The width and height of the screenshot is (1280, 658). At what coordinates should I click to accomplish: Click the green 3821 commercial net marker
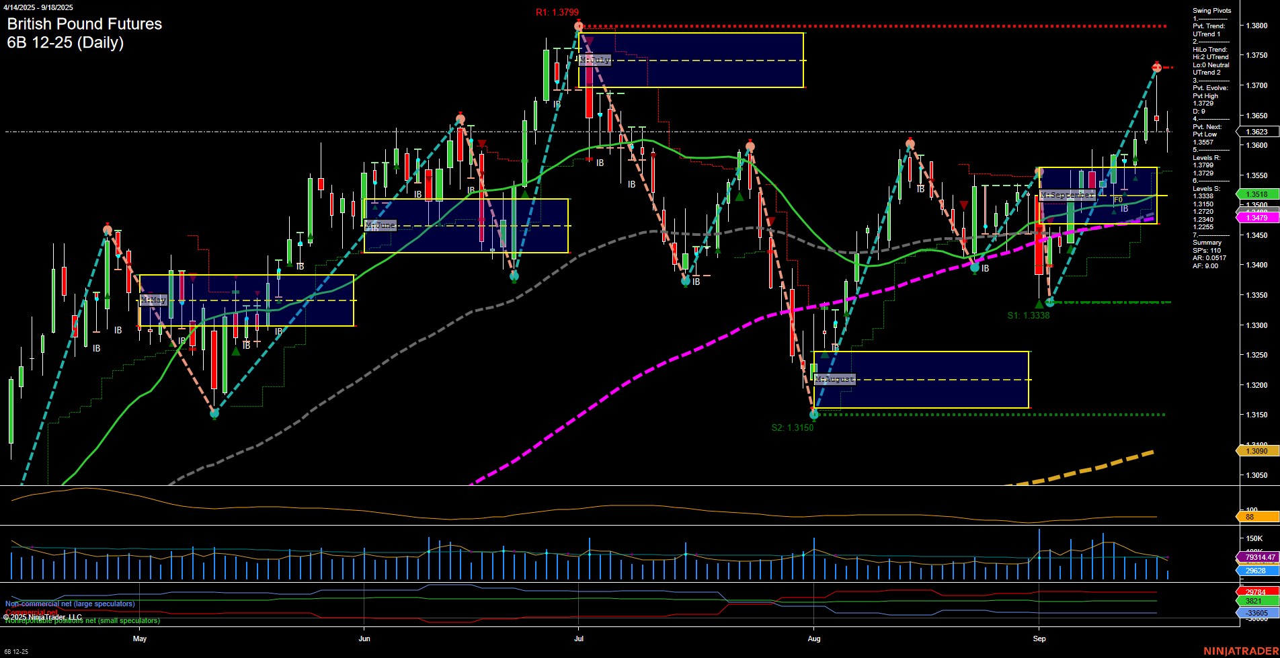(1254, 602)
